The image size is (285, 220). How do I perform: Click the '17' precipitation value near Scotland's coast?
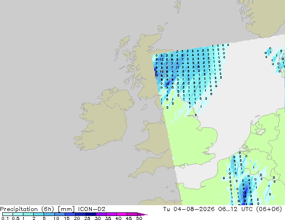pos(156,75)
